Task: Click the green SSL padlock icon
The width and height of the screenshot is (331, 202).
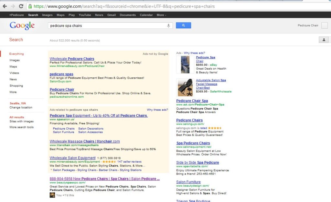Action: (30, 6)
